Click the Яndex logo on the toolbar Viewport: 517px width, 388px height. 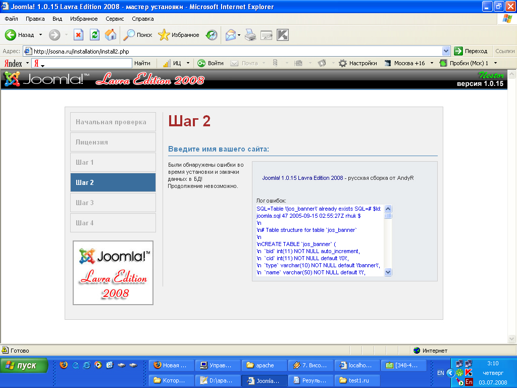click(x=13, y=63)
